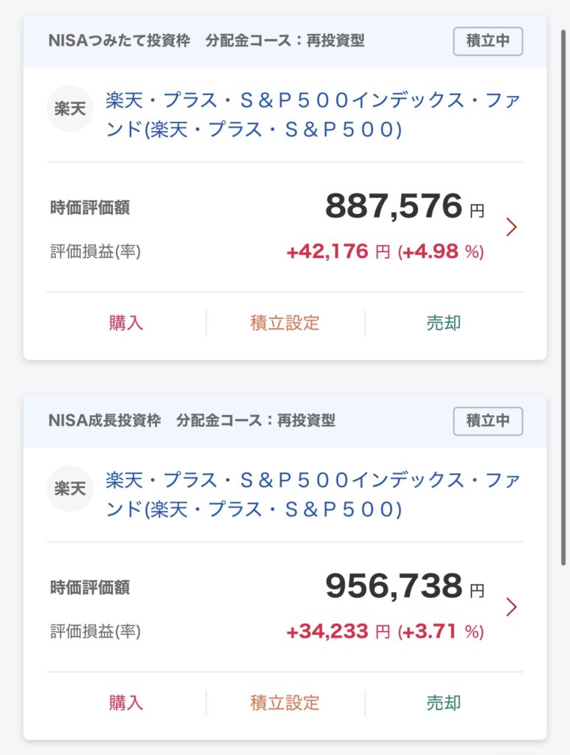
Task: Tap the 楽天 logo icon in the NISA成長投資枠 card
Action: click(70, 489)
